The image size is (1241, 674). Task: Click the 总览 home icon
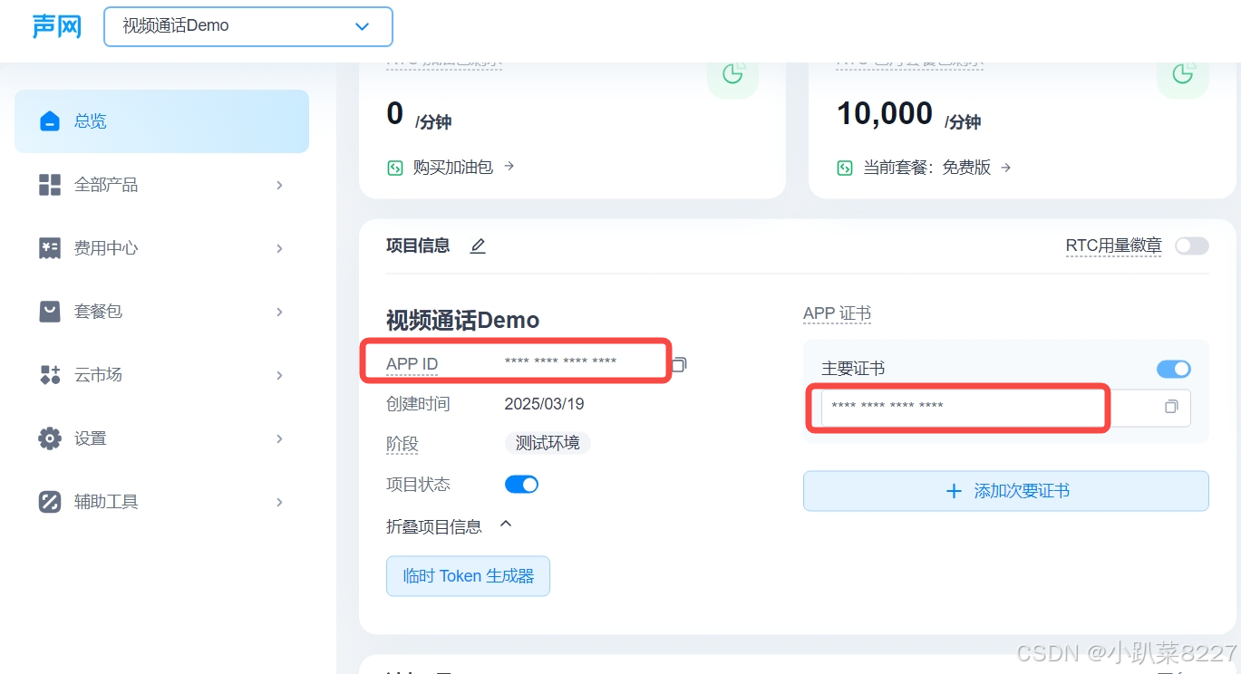(x=50, y=121)
